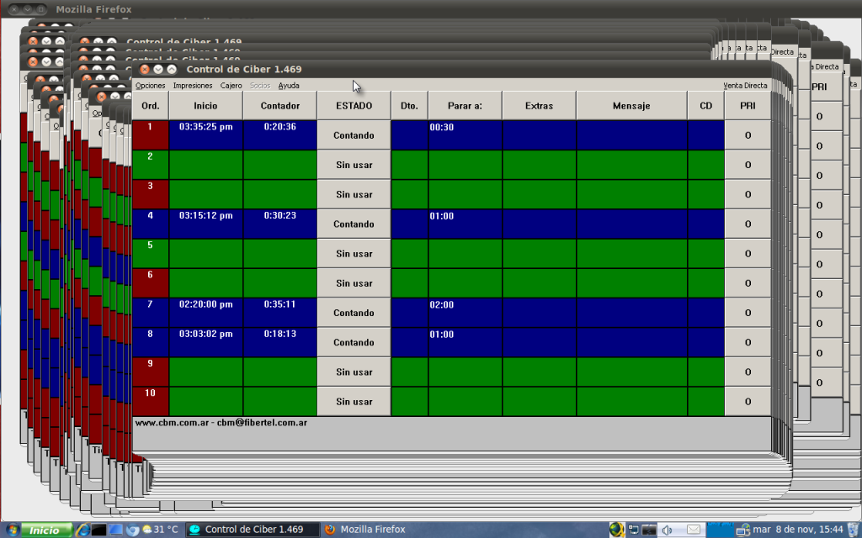Click counter value 0:20:36
The image size is (862, 538).
[x=279, y=127]
